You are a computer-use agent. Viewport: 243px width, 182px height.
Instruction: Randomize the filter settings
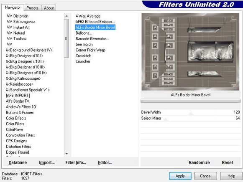[x=199, y=163]
